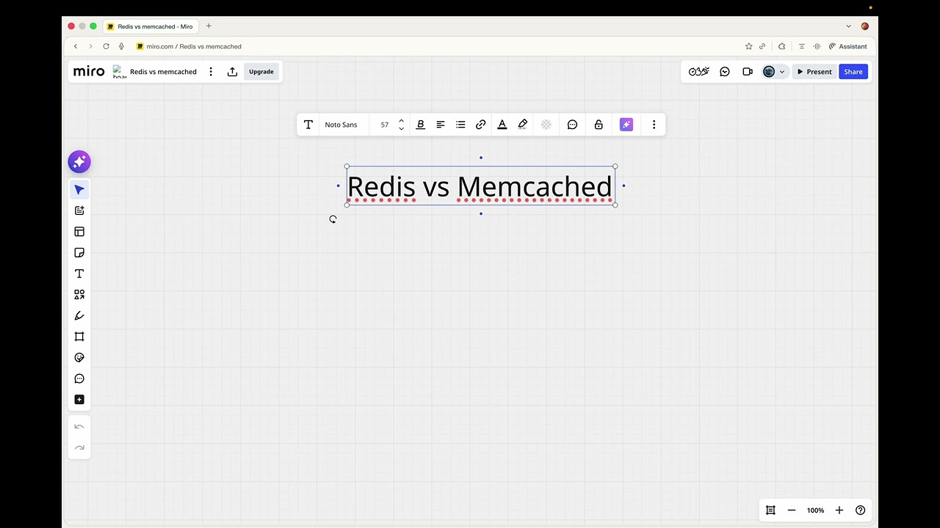Toggle lock on the text object
Image resolution: width=940 pixels, height=528 pixels.
[599, 125]
